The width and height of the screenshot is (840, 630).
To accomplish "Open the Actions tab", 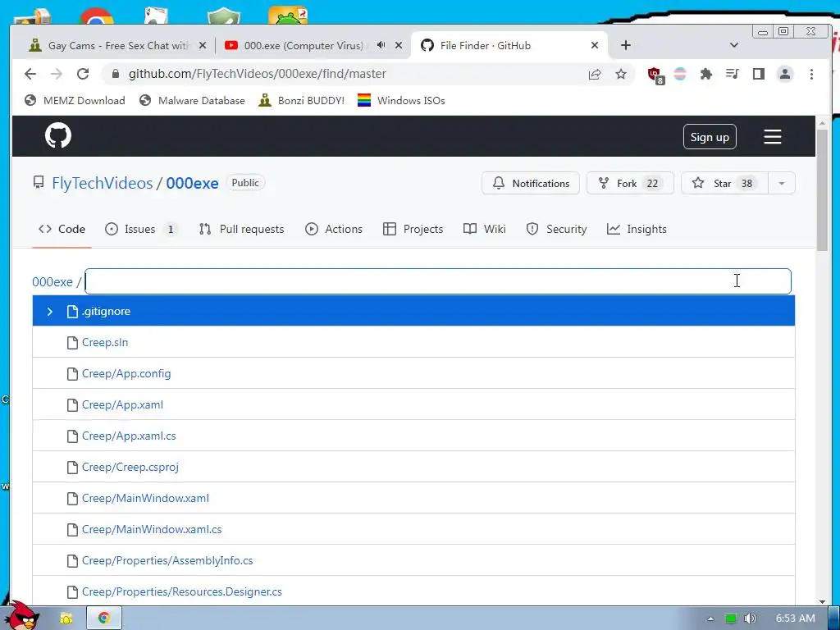I will 334,230.
